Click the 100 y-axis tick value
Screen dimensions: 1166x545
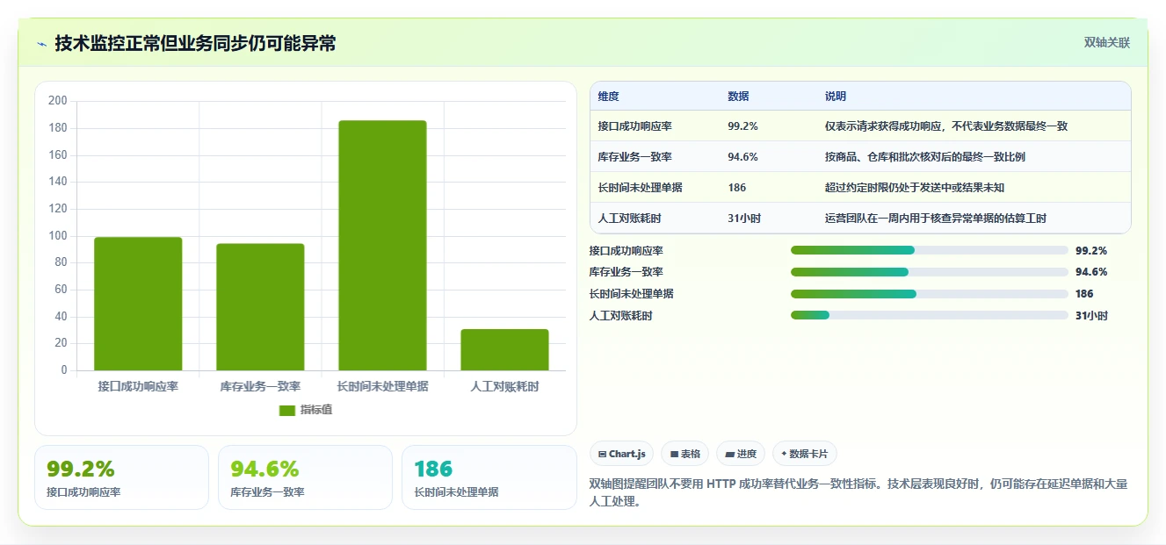point(58,236)
